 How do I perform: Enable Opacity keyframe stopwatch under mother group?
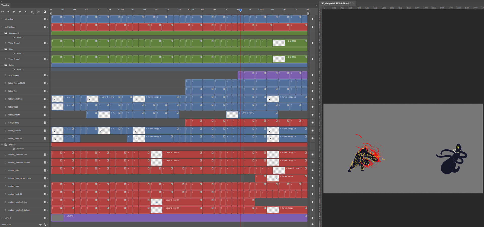[14, 149]
